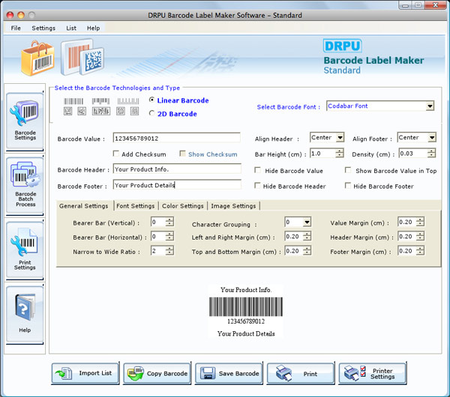This screenshot has width=450, height=397.
Task: Open the Settings menu
Action: pyautogui.click(x=43, y=28)
